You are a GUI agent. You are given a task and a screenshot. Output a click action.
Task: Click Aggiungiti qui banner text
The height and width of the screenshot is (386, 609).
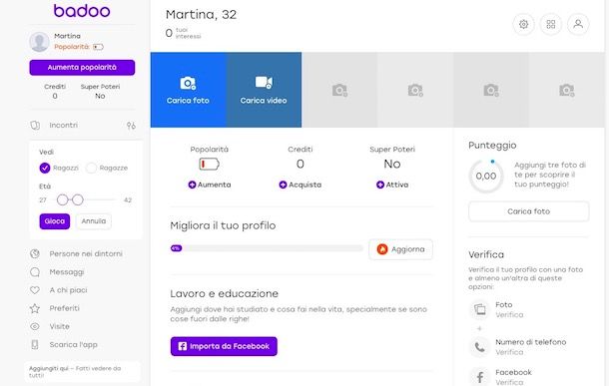point(75,372)
